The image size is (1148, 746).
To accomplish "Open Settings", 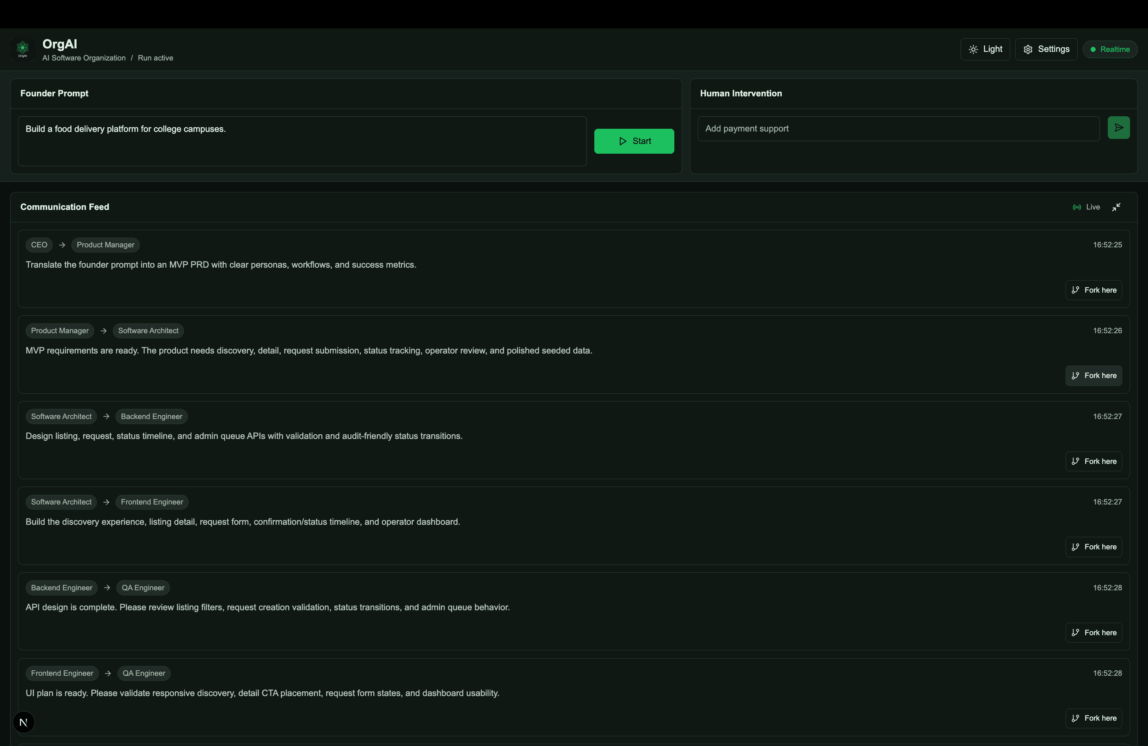I will pos(1046,49).
